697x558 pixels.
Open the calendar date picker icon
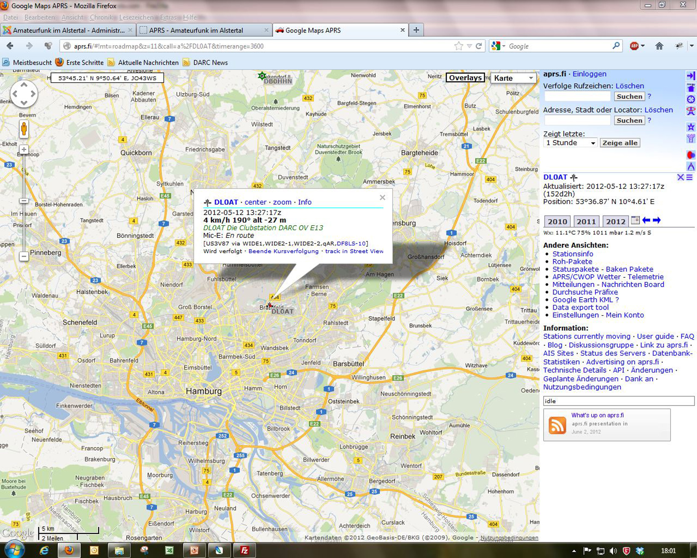[635, 221]
